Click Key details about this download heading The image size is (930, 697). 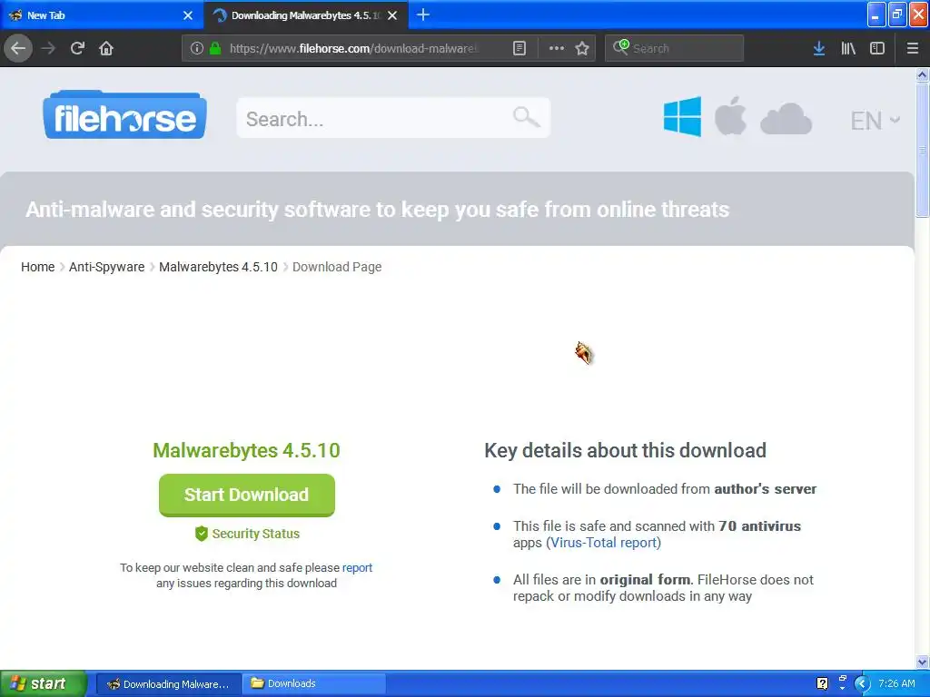pyautogui.click(x=625, y=450)
